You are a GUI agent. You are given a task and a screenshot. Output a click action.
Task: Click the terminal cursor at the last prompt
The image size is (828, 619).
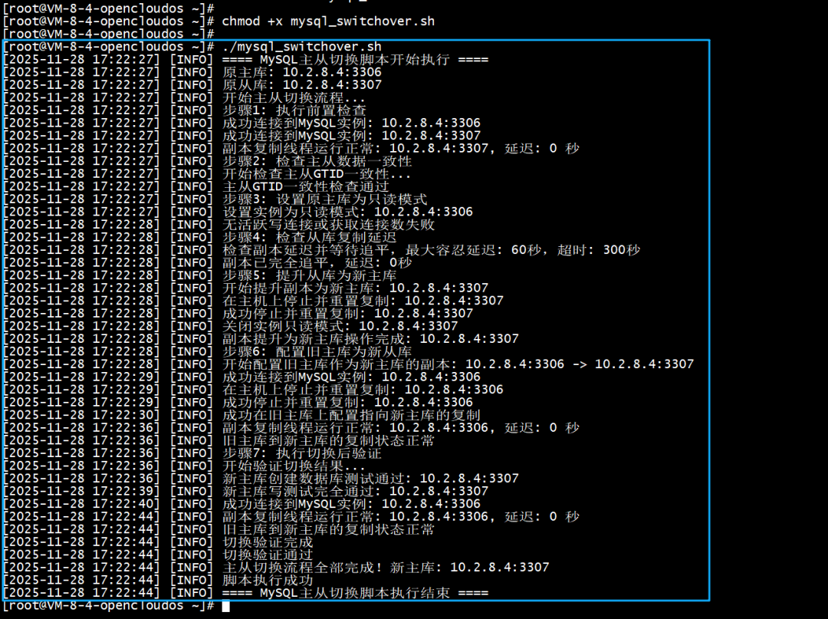pos(226,606)
